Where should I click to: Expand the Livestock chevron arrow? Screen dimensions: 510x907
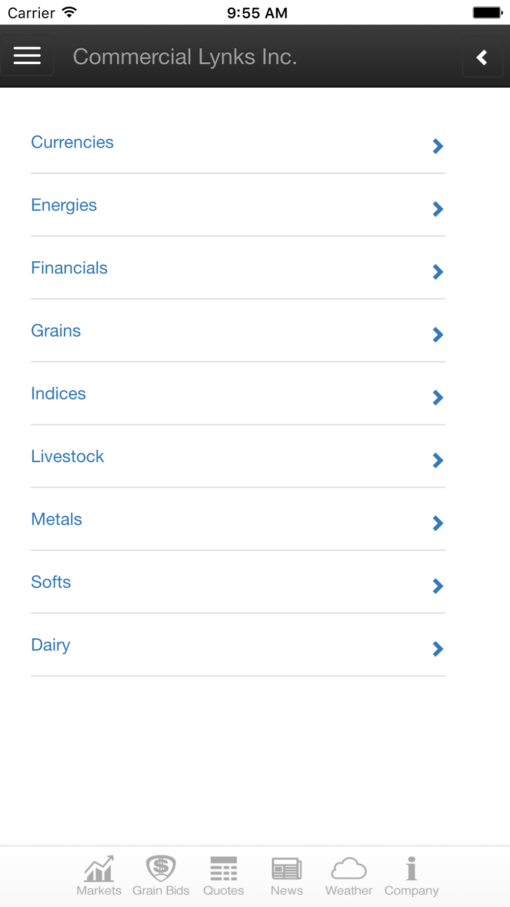pos(438,461)
